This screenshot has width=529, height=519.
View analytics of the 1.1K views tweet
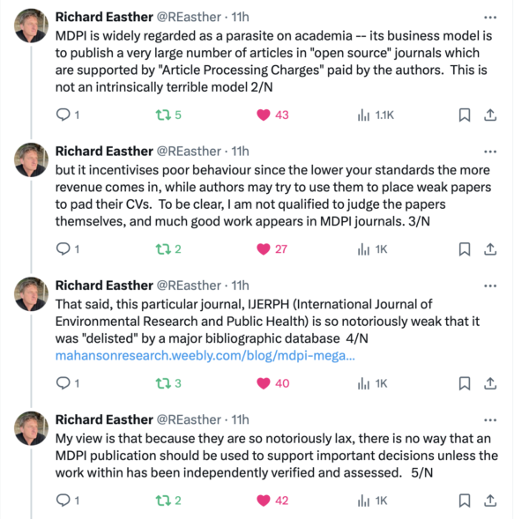click(x=363, y=115)
